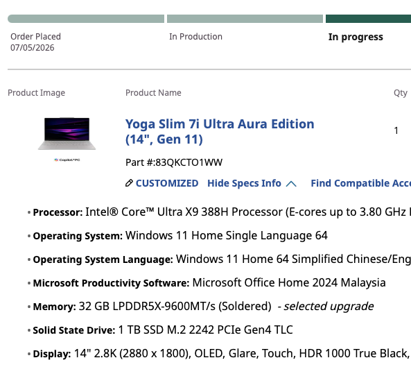
Task: Click the In progress dark green bar segment
Action: (368, 19)
